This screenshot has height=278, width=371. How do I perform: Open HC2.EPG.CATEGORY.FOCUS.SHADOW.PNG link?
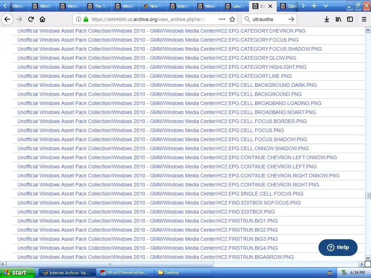pyautogui.click(x=170, y=49)
